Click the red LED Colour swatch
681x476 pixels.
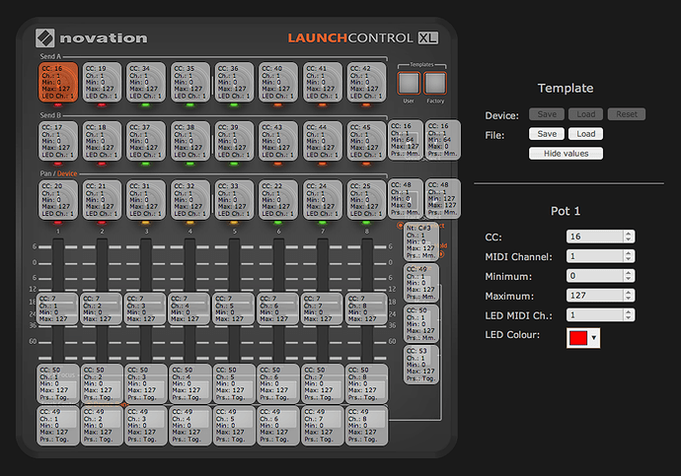(x=578, y=338)
